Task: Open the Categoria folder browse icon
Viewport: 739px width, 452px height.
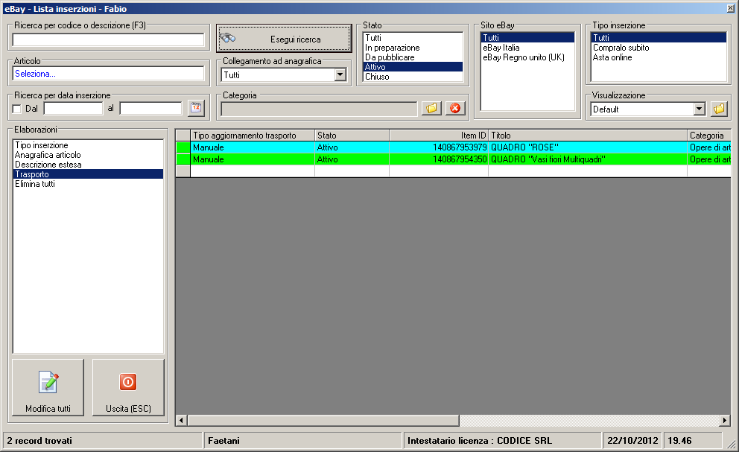Action: [x=431, y=109]
